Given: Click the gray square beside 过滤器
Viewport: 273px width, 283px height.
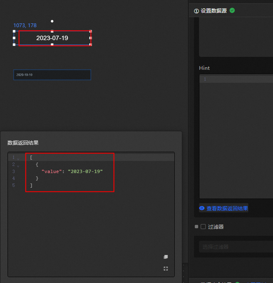Looking at the screenshot, I should click(x=196, y=227).
